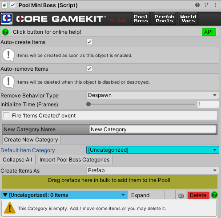This screenshot has width=221, height=218.
Task: Click green help icon beside Delete
Action: (214, 195)
